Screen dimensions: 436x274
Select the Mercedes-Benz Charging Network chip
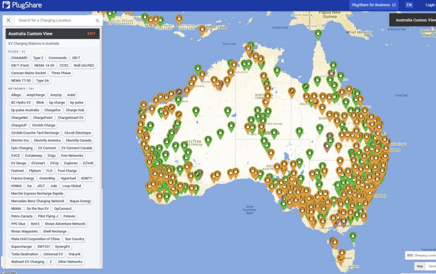[37, 201]
